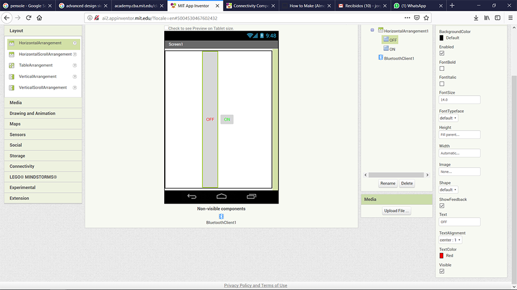Expand the Connectivity palette section
Screen dimensions: 517x290
(43, 166)
